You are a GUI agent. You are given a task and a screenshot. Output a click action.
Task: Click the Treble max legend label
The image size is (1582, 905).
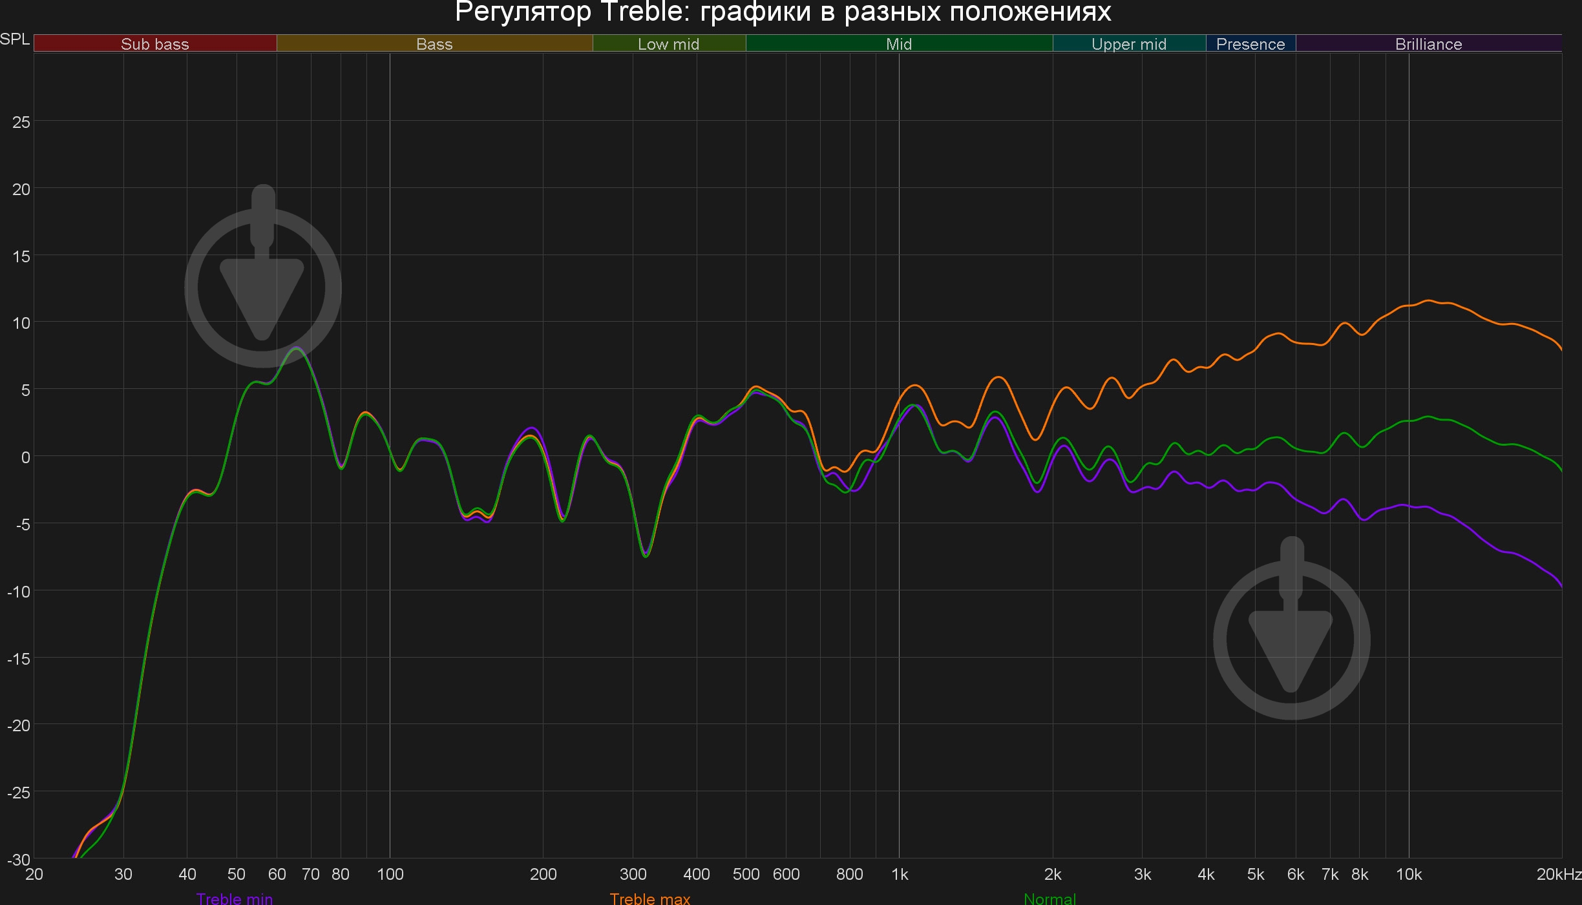pyautogui.click(x=649, y=899)
